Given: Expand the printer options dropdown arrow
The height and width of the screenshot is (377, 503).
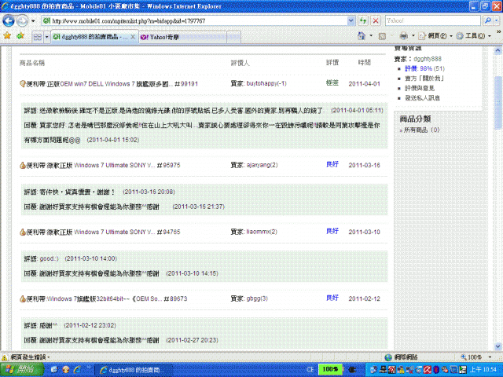Looking at the screenshot, I should coord(413,35).
